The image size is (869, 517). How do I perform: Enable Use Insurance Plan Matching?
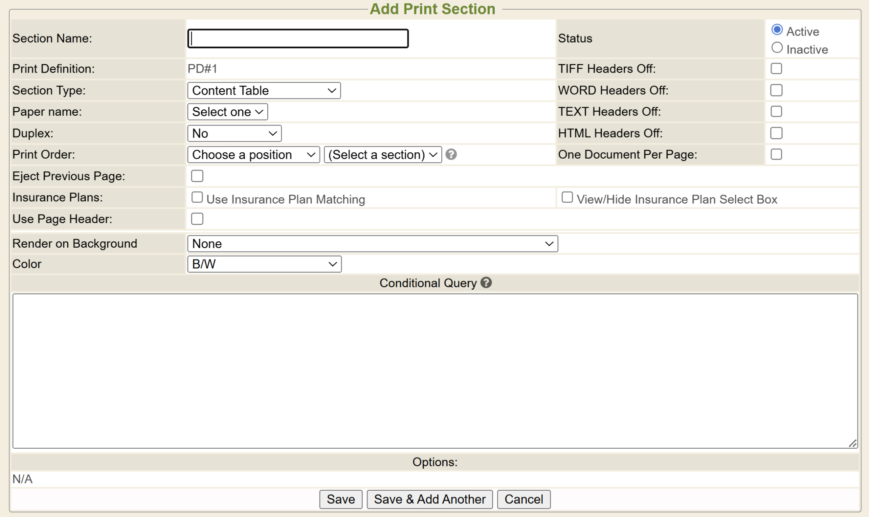pos(197,197)
